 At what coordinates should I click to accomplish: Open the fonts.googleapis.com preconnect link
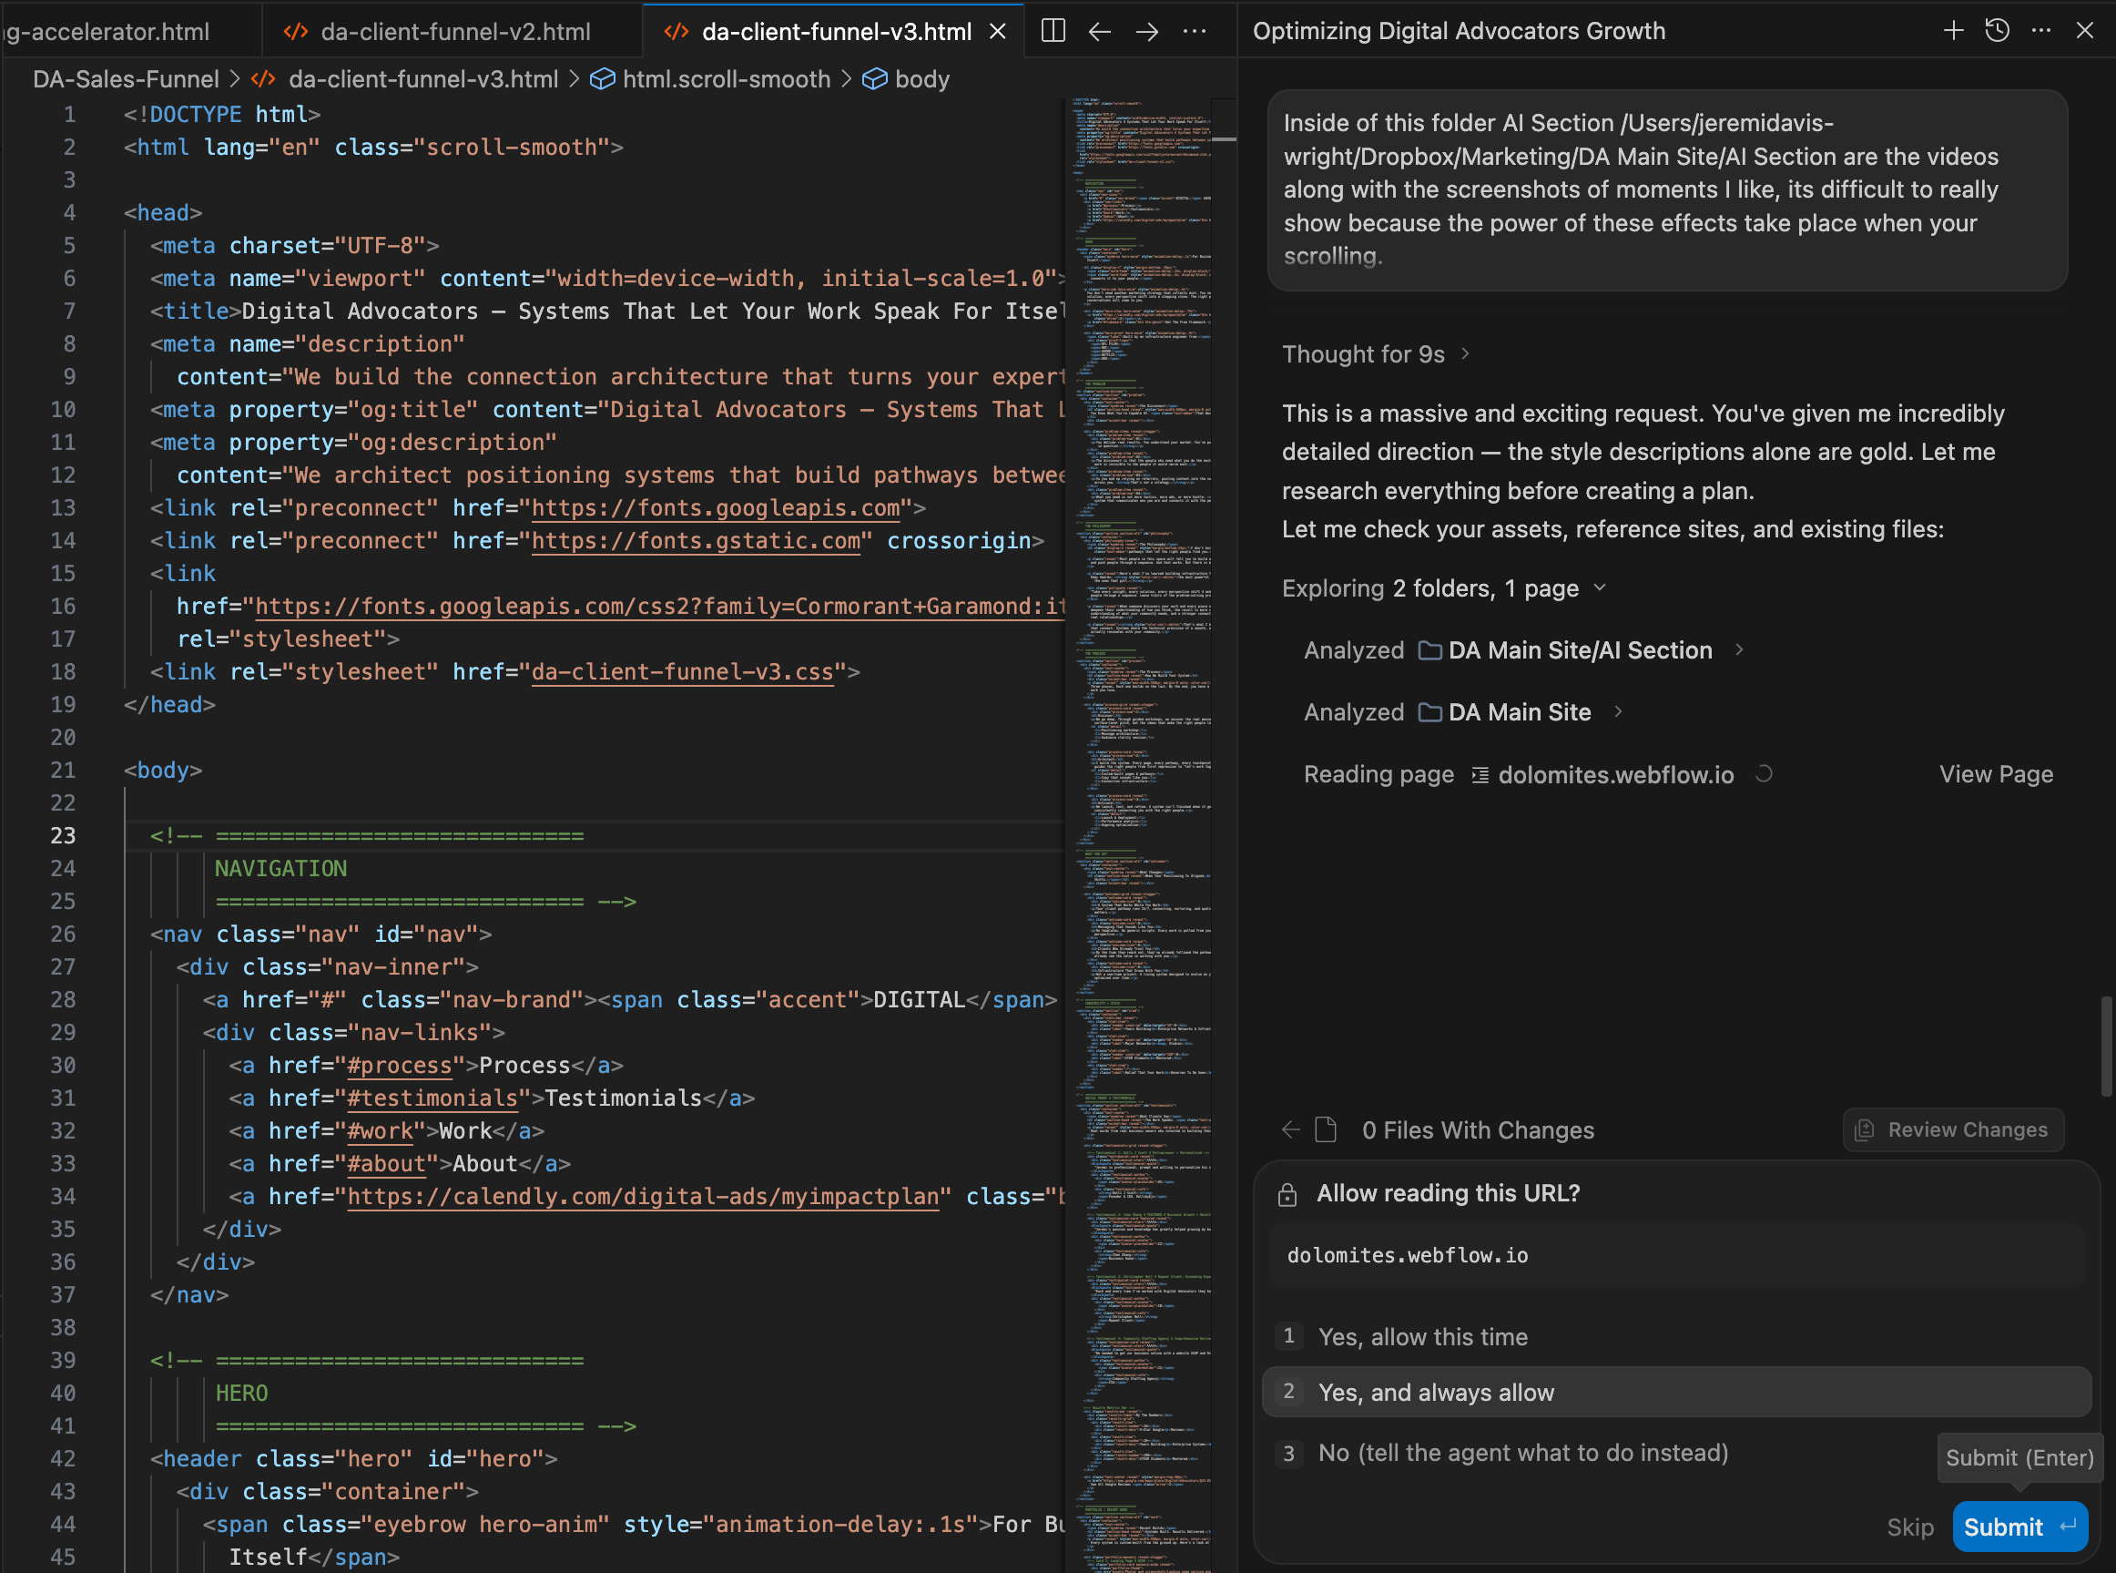715,507
